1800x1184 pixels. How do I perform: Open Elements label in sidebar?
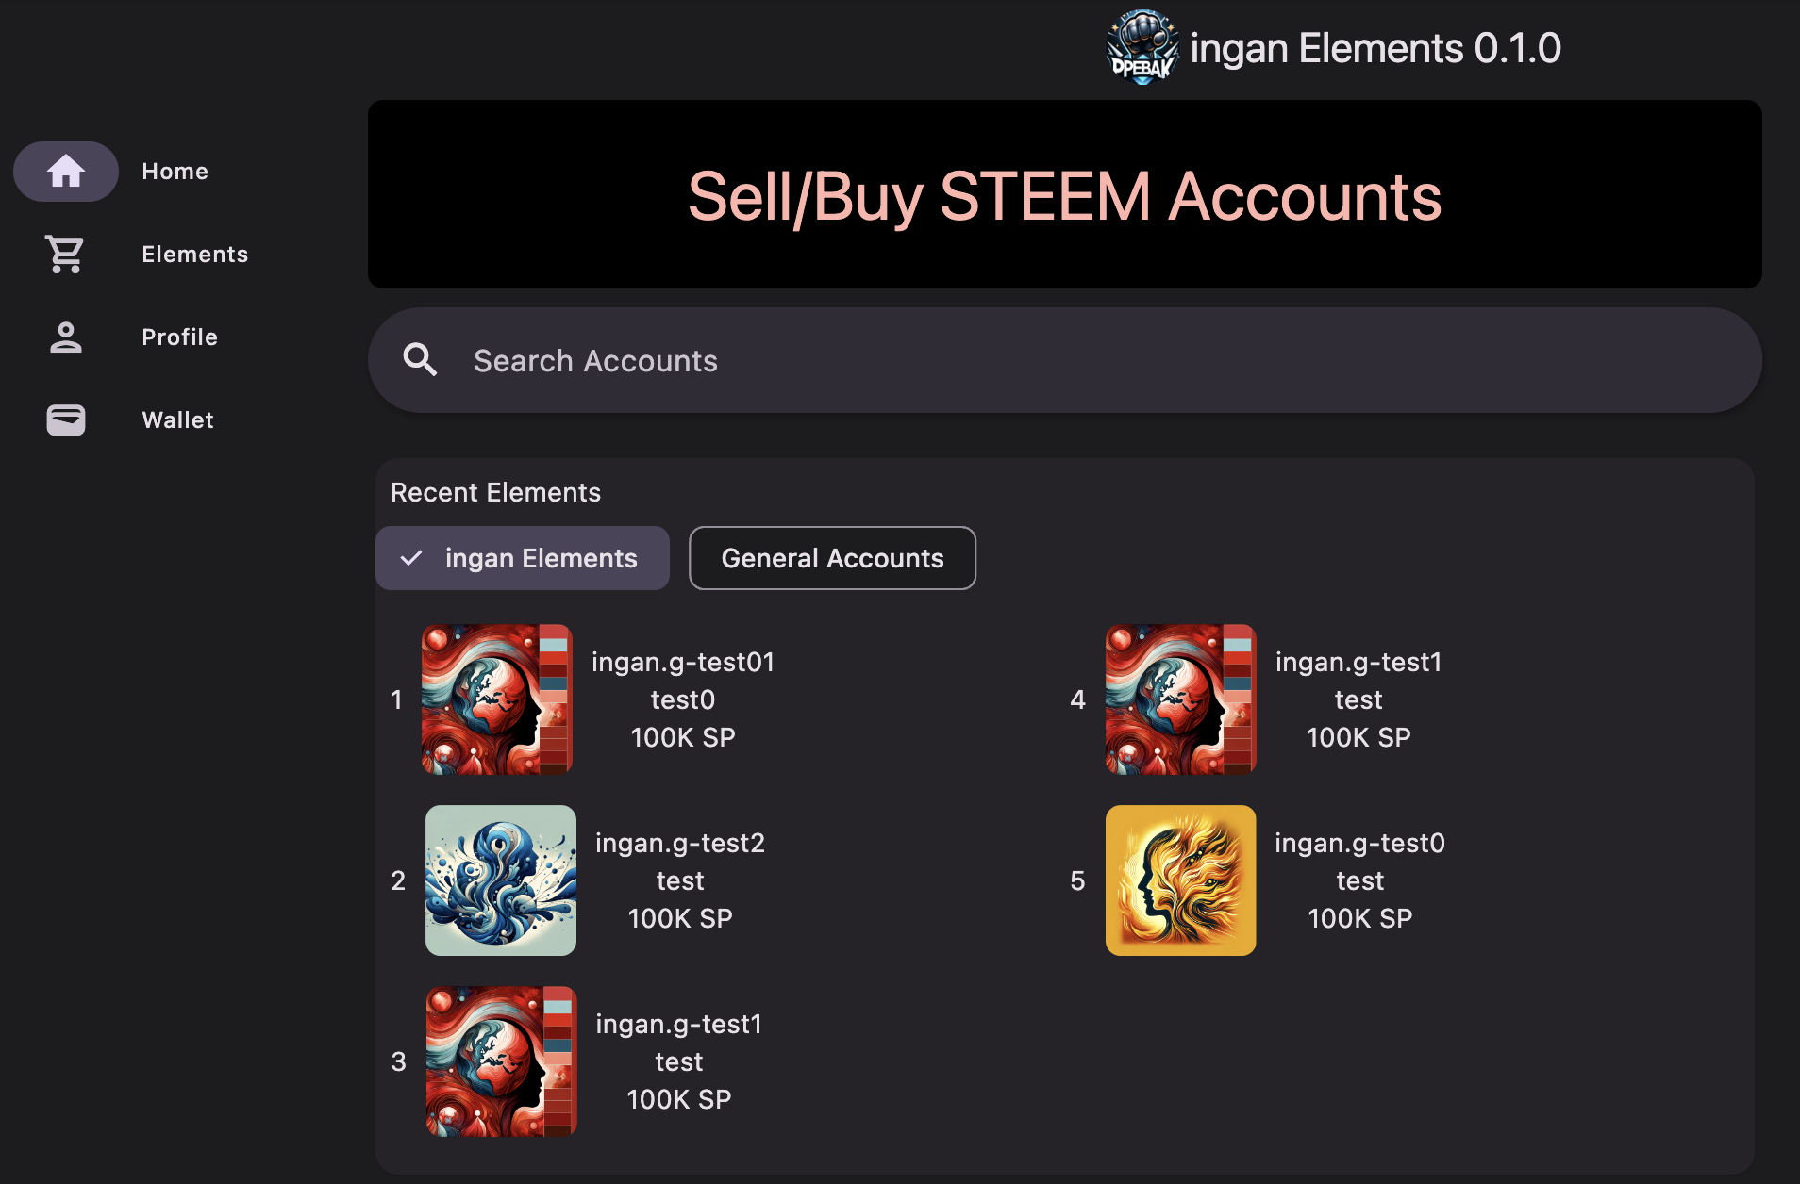pos(195,255)
